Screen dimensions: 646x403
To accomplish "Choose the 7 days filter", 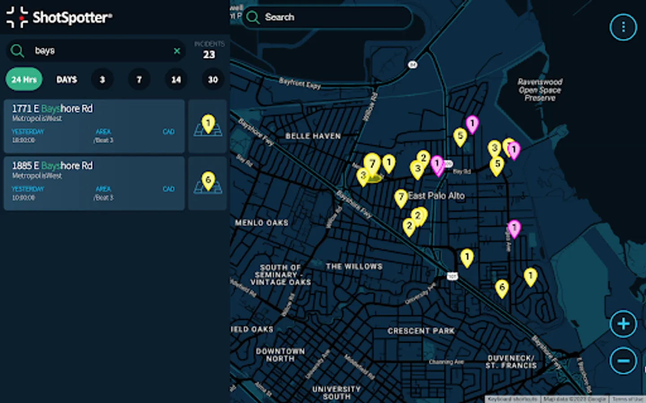I will (139, 79).
